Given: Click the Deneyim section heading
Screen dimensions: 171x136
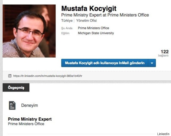Looking at the screenshot, I should click(x=30, y=105).
